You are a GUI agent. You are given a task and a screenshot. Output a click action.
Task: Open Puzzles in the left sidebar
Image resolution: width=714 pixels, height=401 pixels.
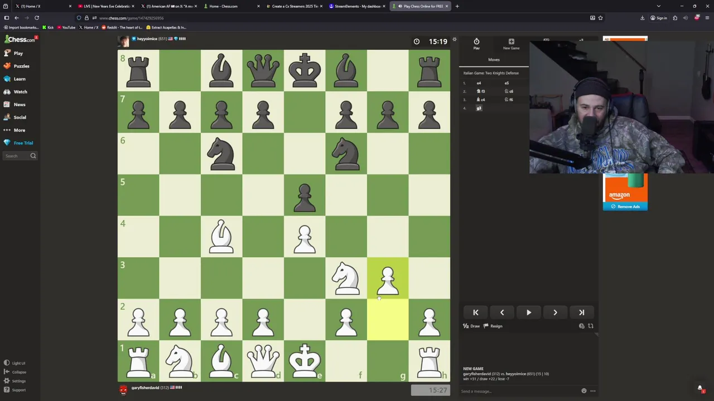coord(16,66)
